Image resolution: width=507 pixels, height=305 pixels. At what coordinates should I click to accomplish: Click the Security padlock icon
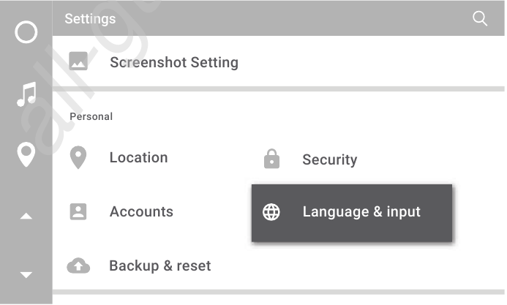(x=271, y=159)
